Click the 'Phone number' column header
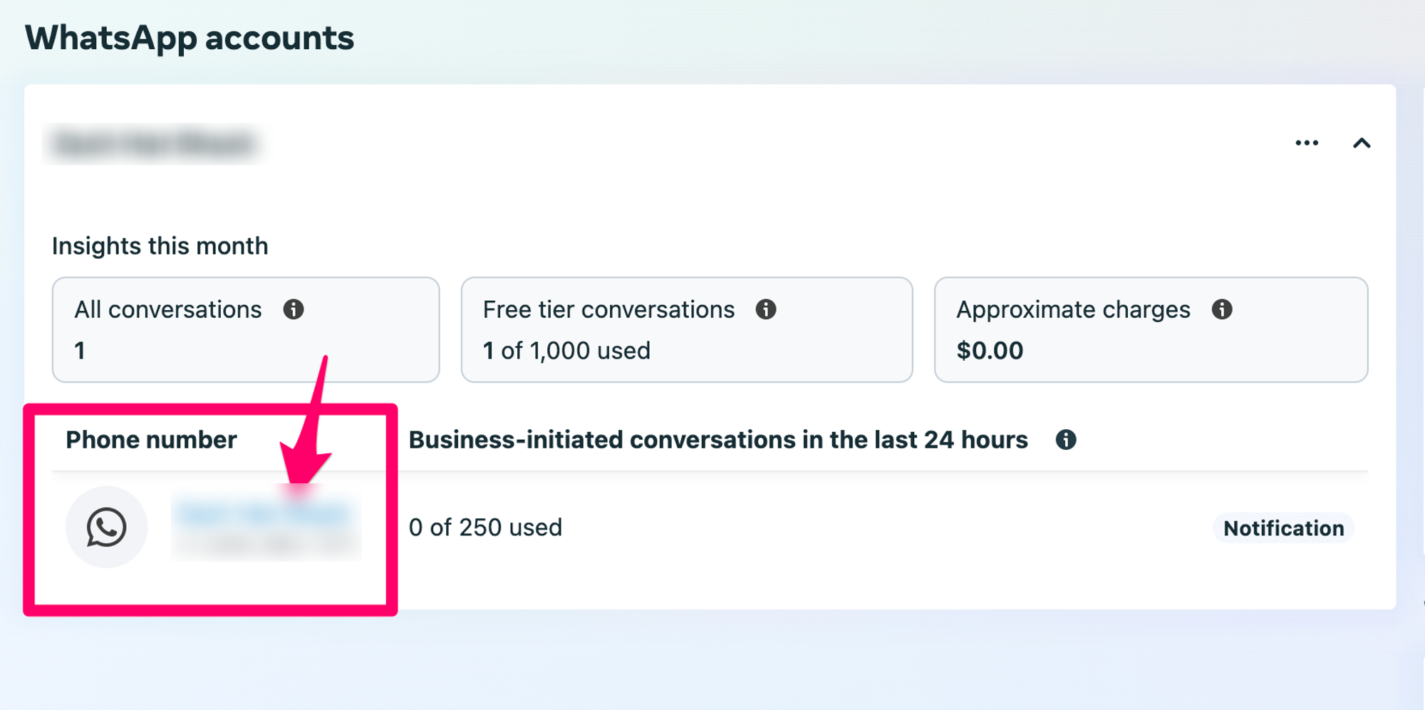This screenshot has height=710, width=1425. [151, 440]
